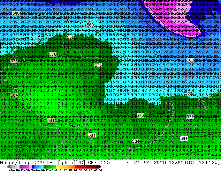Click the magenta swatch in the temperature colorbar
Viewport: 221px width, 171px height.
tap(28, 166)
